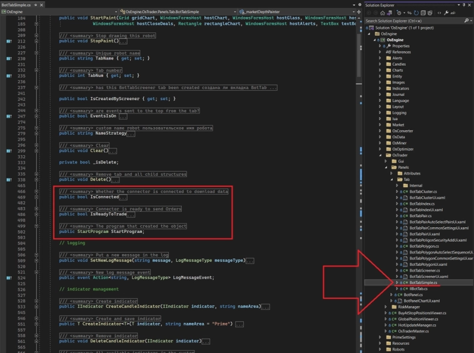Select the RiskManager folder in Solution Explorer
This screenshot has height=353, width=474.
pos(406,307)
